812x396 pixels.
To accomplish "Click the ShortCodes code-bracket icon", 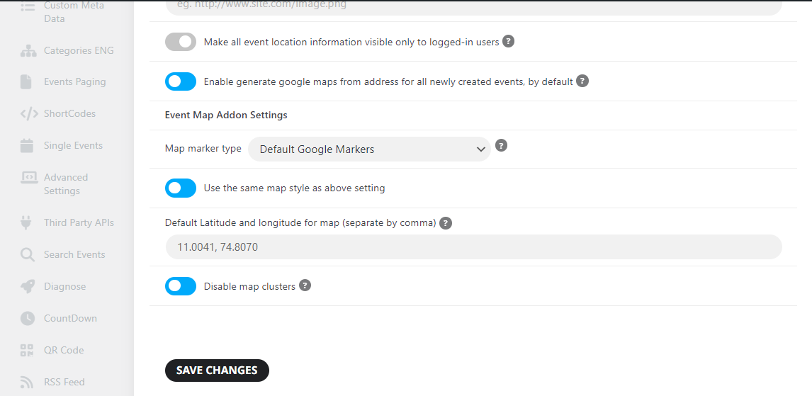I will 29,114.
